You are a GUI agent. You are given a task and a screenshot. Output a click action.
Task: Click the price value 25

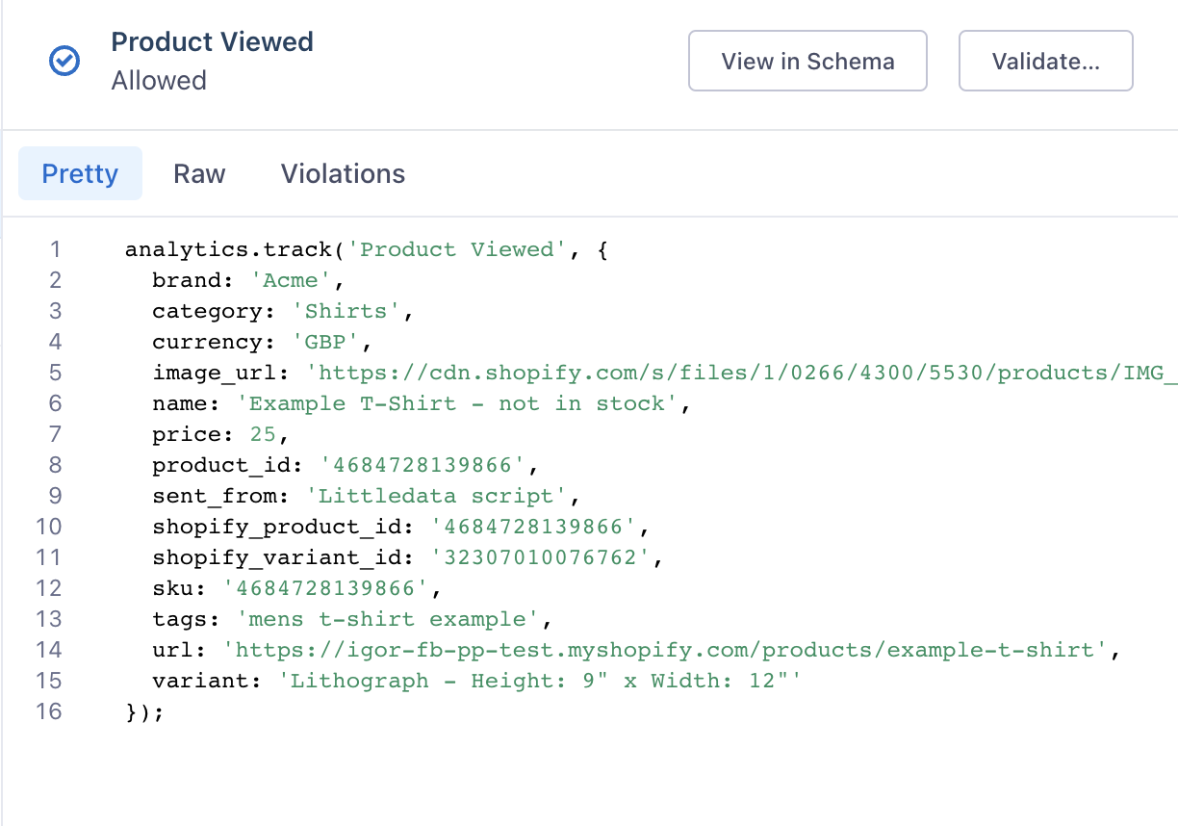tap(262, 434)
